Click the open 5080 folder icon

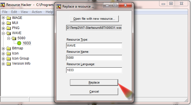pos(14,38)
